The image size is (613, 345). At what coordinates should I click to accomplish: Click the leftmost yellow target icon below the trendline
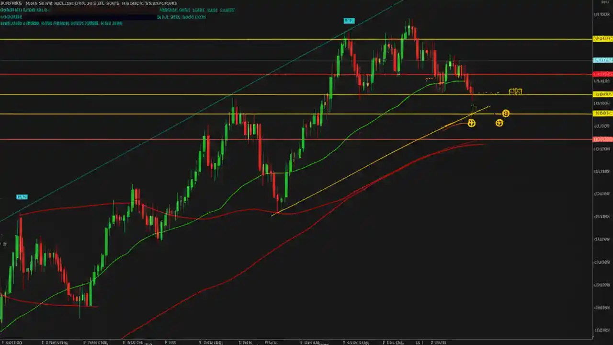pyautogui.click(x=472, y=123)
